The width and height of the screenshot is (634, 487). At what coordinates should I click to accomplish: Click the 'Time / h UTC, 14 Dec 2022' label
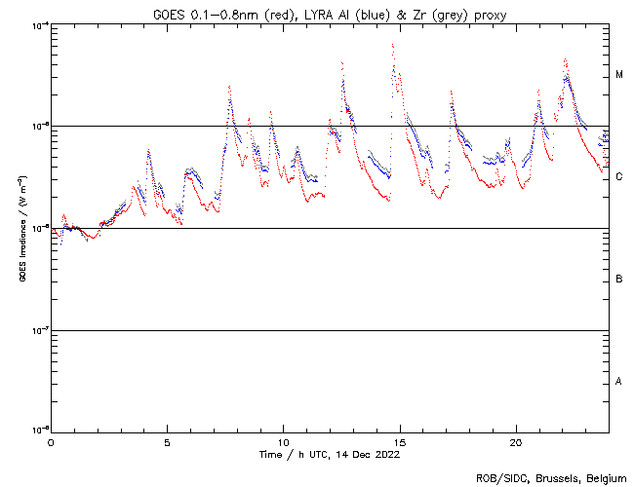[x=329, y=454]
